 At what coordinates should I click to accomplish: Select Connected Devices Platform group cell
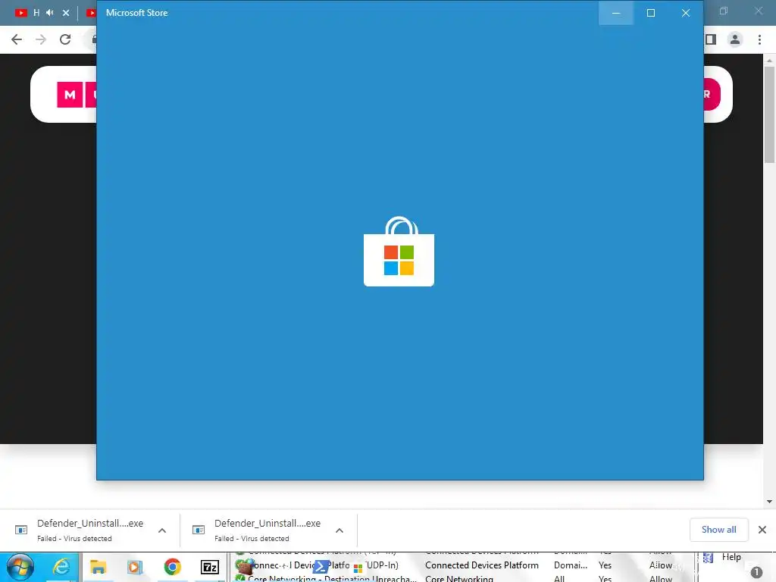pyautogui.click(x=481, y=565)
